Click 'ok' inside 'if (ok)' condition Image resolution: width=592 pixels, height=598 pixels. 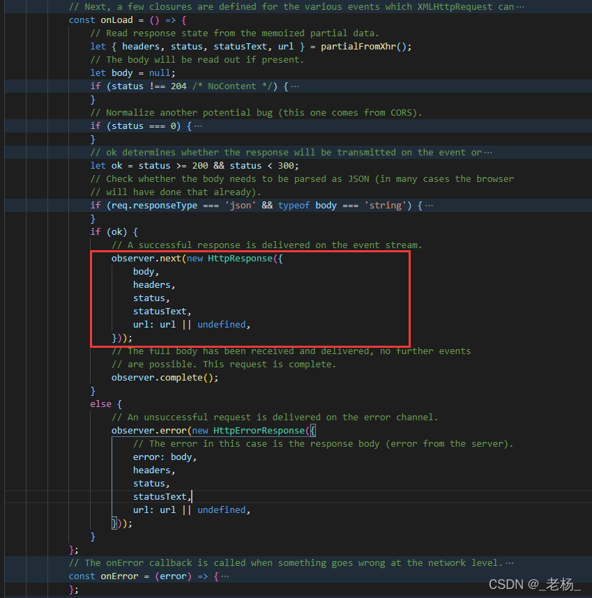click(x=116, y=232)
